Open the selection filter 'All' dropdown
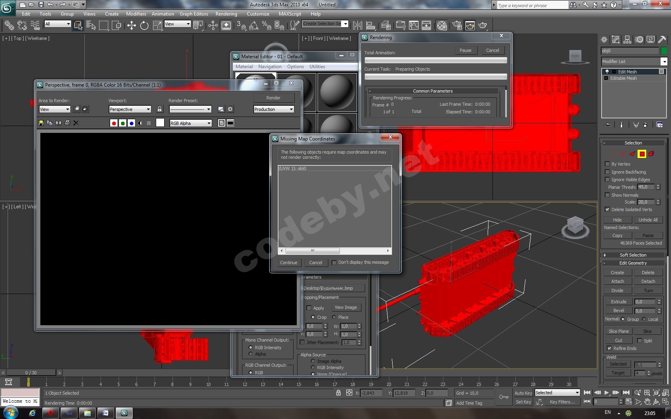This screenshot has height=419, width=671. 58,24
